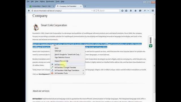Expand the ImTranslator Tools submenu arrow
Screen dimensions: 181x102
(x=83, y=73)
